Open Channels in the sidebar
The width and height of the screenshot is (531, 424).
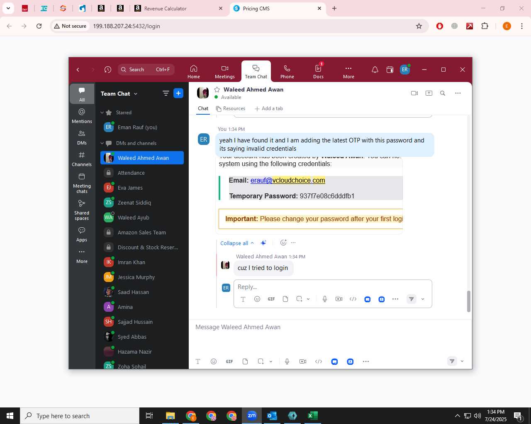point(82,159)
